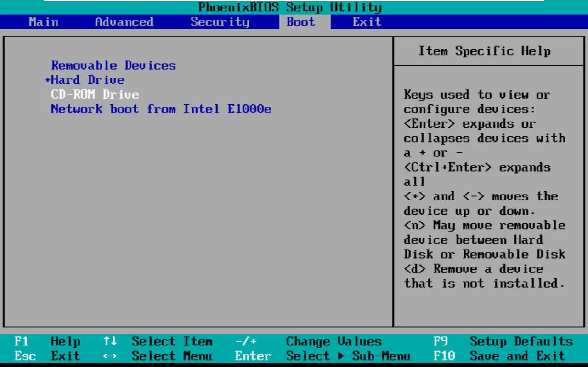Viewport: 588px width, 367px height.
Task: Click the Save and Exit legend
Action: tap(518, 356)
